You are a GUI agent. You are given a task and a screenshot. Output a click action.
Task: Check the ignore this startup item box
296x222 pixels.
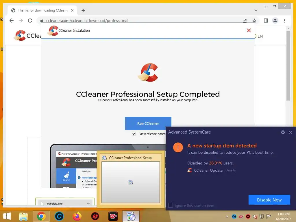(x=171, y=205)
